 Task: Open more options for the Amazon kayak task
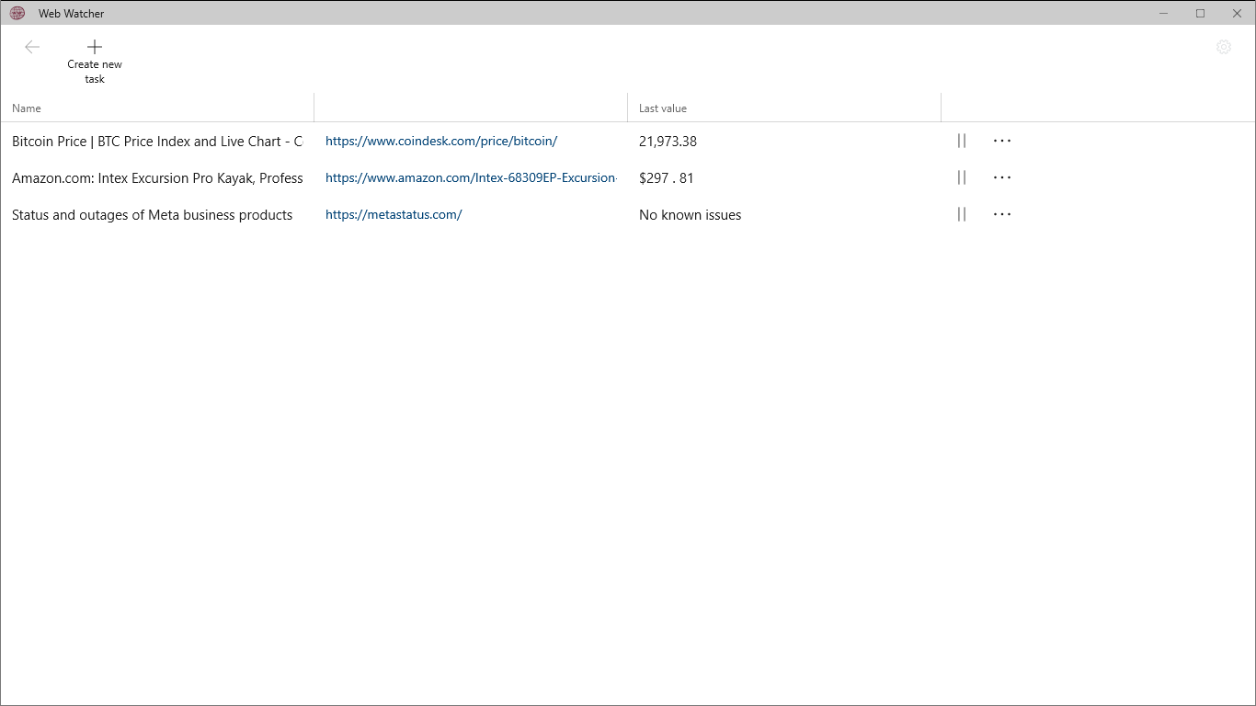[1001, 177]
